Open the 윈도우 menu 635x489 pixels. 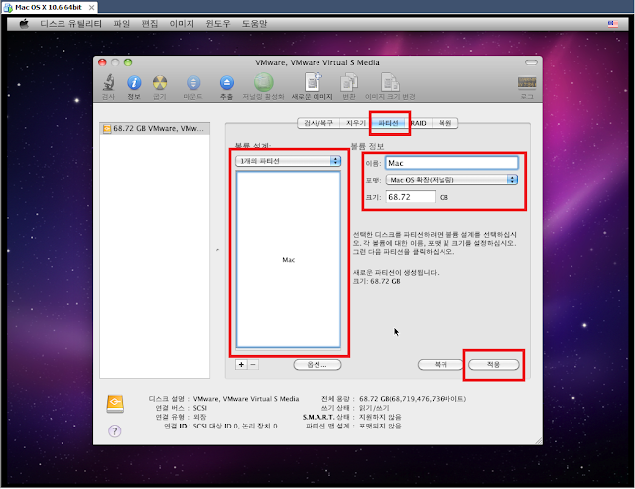[218, 24]
